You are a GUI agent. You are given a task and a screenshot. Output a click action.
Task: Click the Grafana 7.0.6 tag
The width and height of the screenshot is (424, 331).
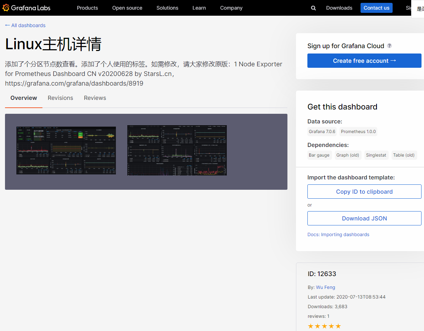(x=322, y=131)
